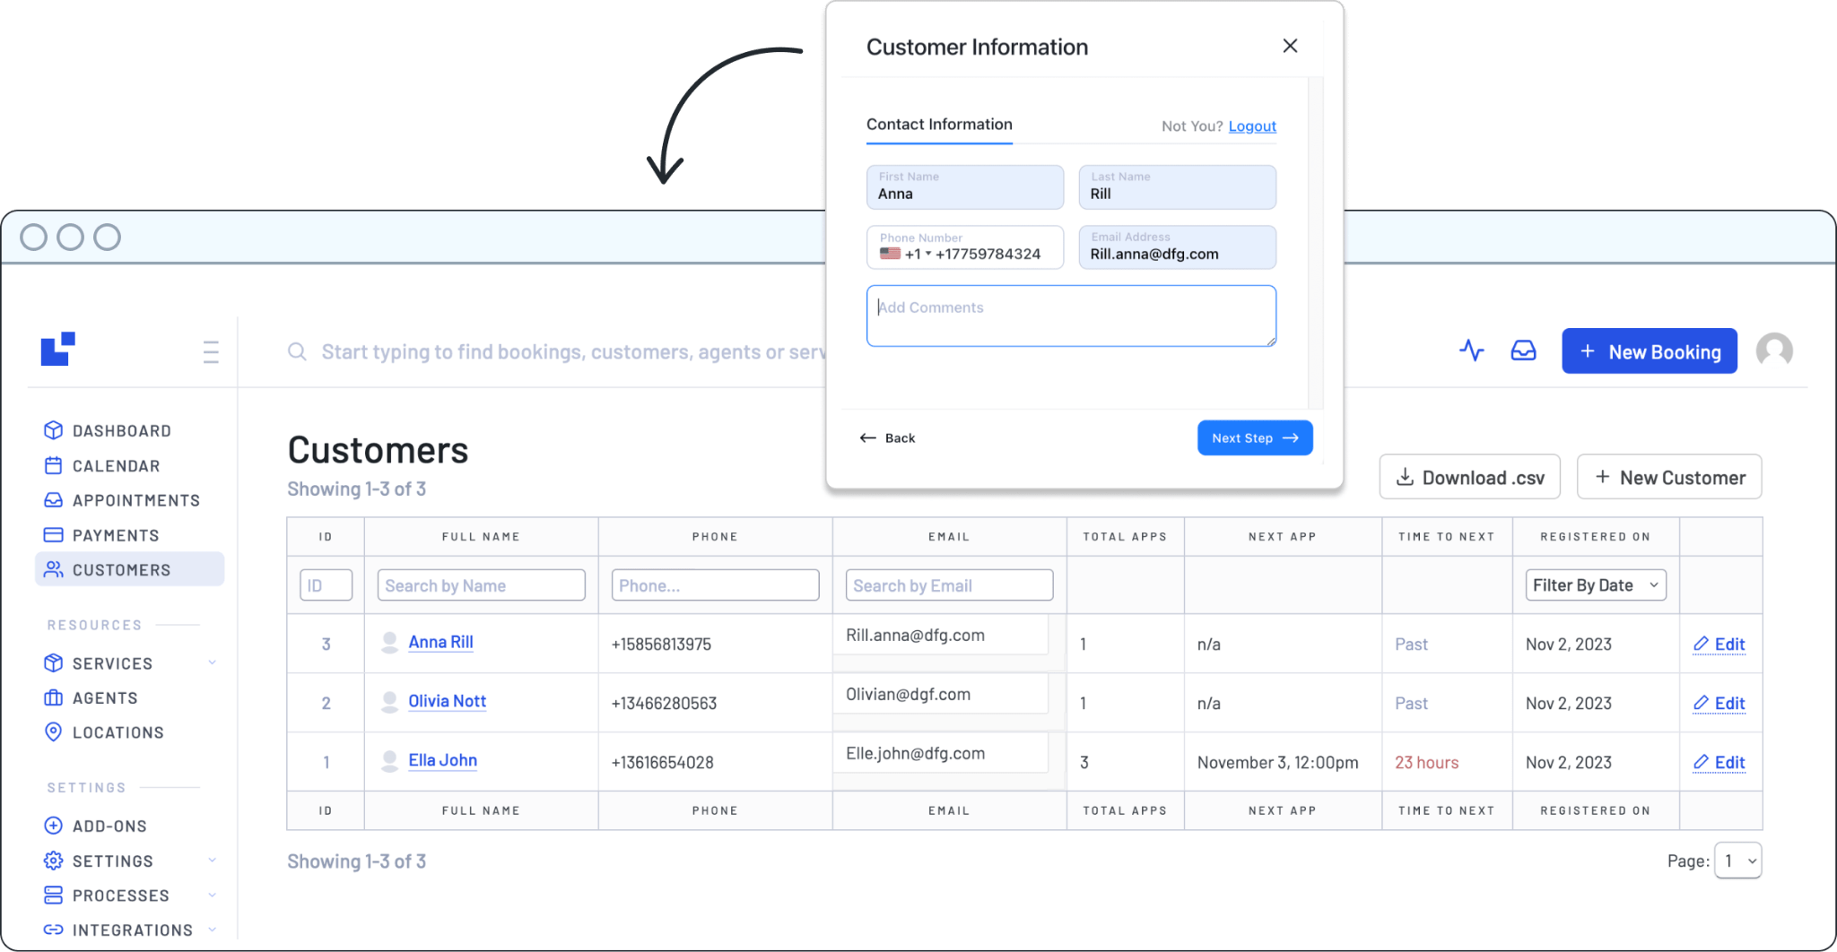Click Download .csv button
The width and height of the screenshot is (1837, 952).
pyautogui.click(x=1469, y=477)
